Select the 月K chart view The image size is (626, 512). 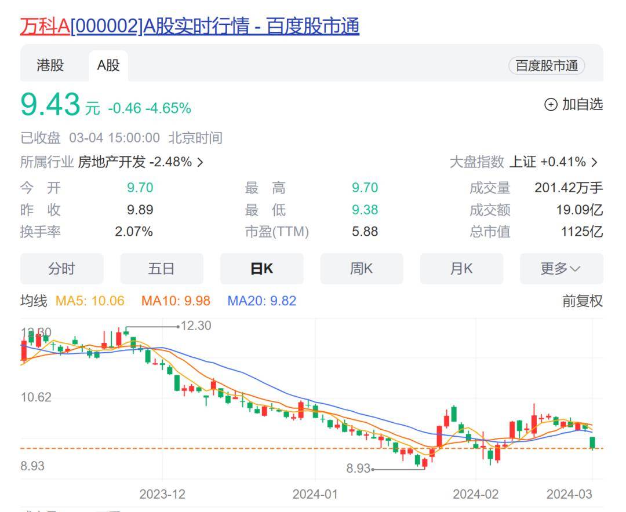point(461,268)
